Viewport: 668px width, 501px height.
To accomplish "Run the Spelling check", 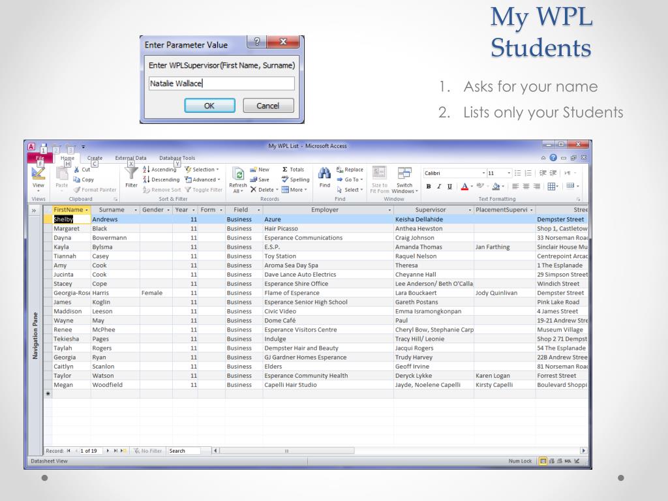I will [296, 180].
